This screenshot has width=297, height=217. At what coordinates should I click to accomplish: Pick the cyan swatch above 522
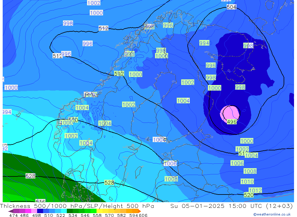click(x=64, y=211)
